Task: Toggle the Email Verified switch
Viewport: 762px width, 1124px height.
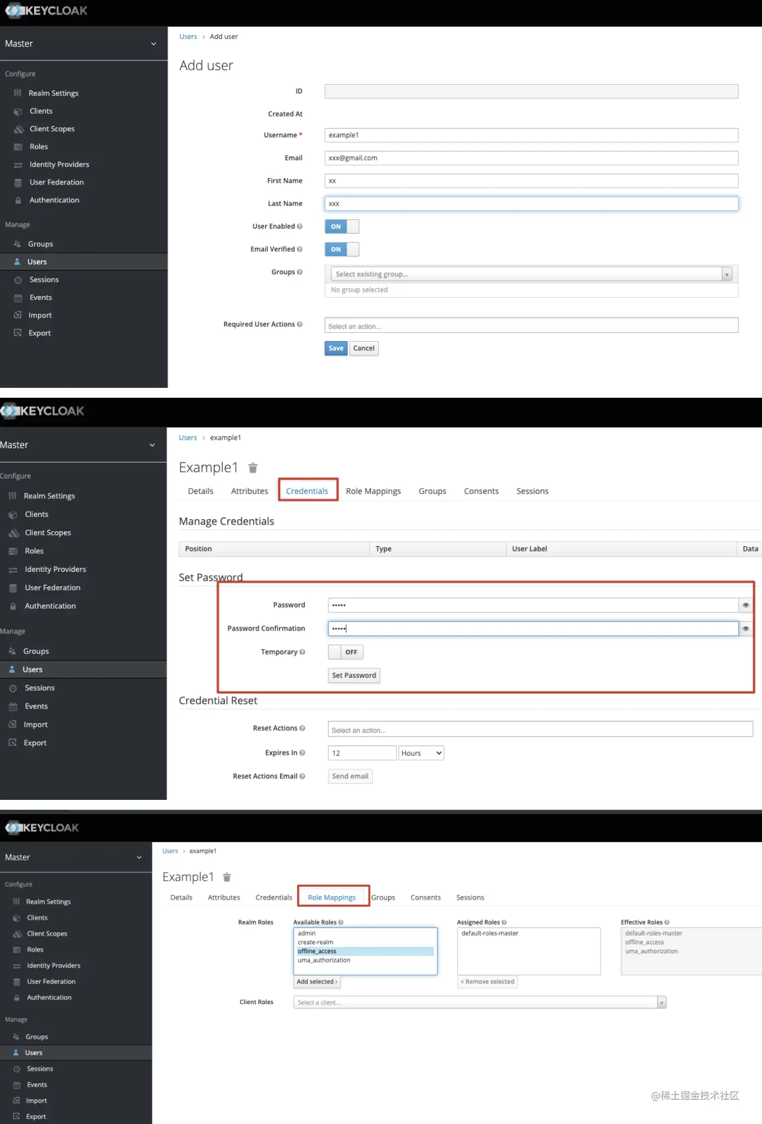Action: [x=342, y=249]
